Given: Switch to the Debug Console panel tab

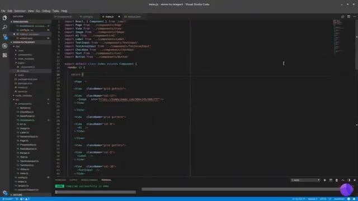Looking at the screenshot, I should coord(89,180).
